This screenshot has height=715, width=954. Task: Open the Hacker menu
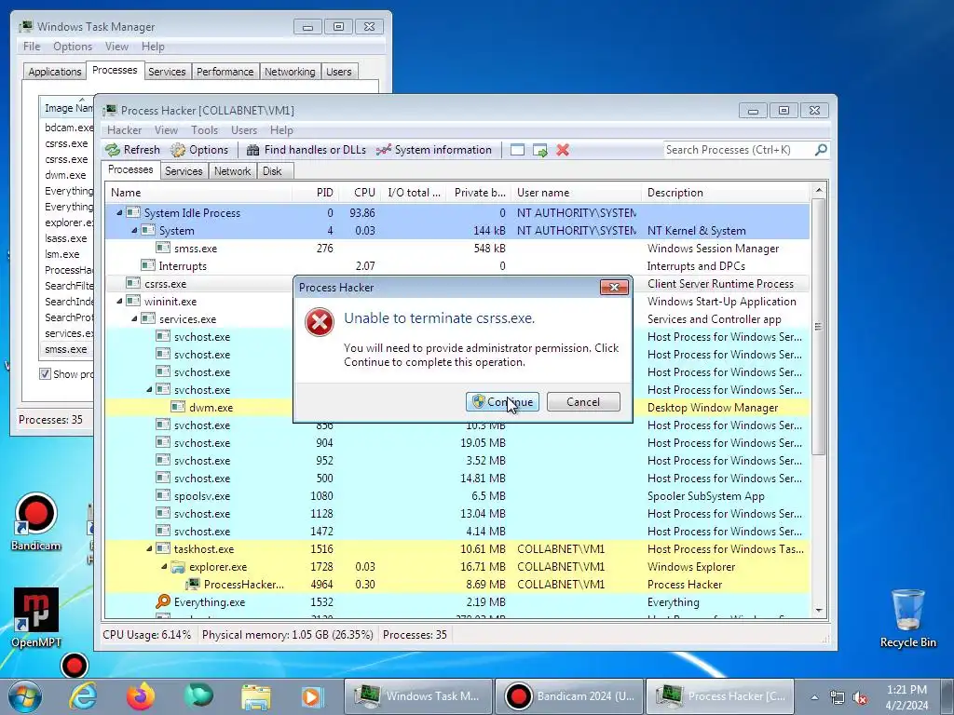(x=124, y=130)
